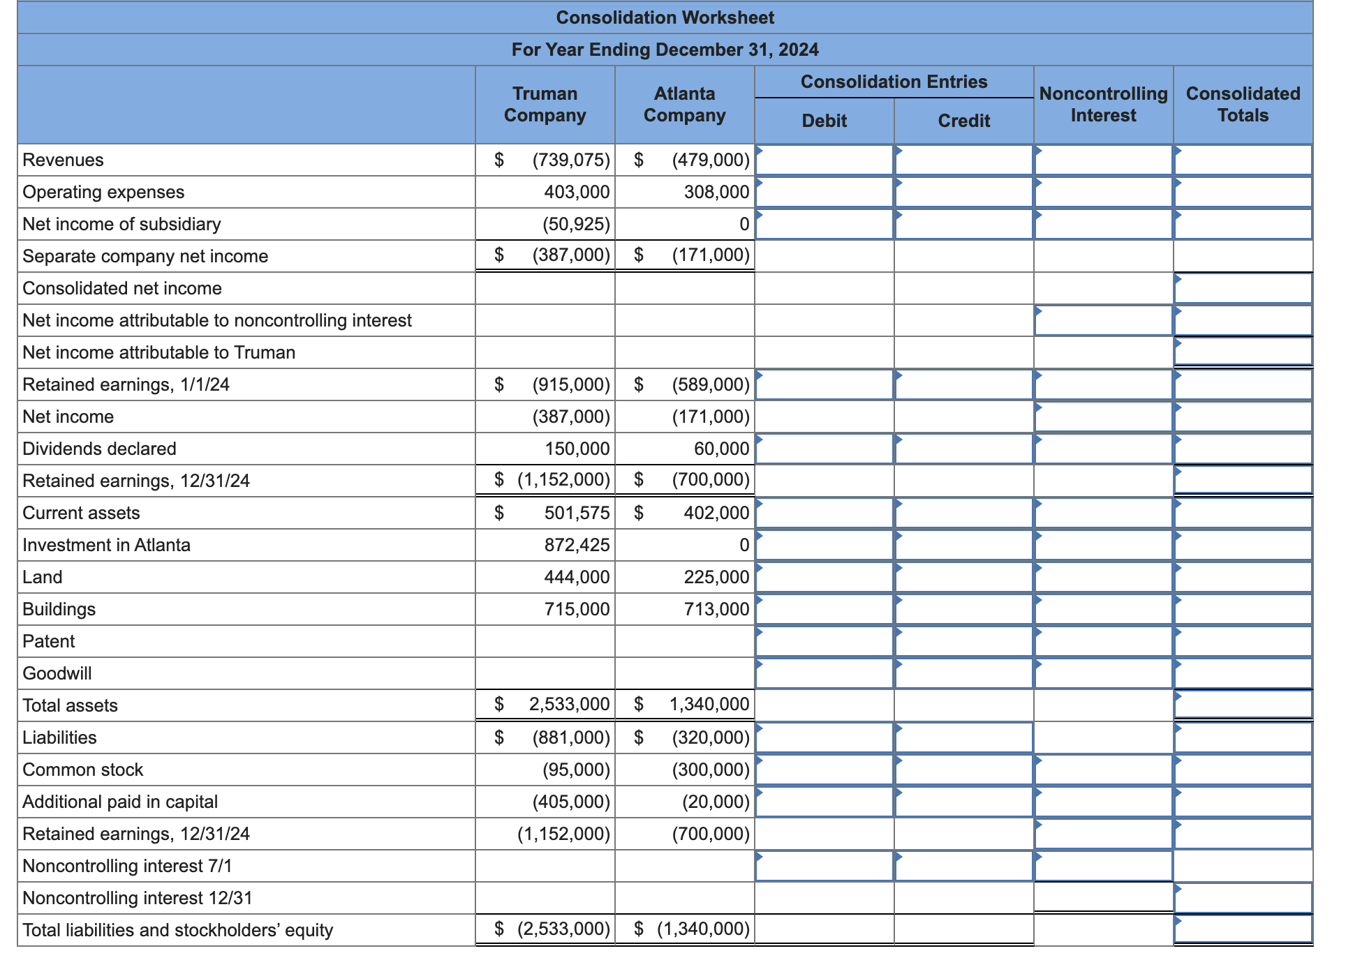This screenshot has width=1346, height=960.
Task: Click Dividends declared Debit cell
Action: (x=824, y=449)
